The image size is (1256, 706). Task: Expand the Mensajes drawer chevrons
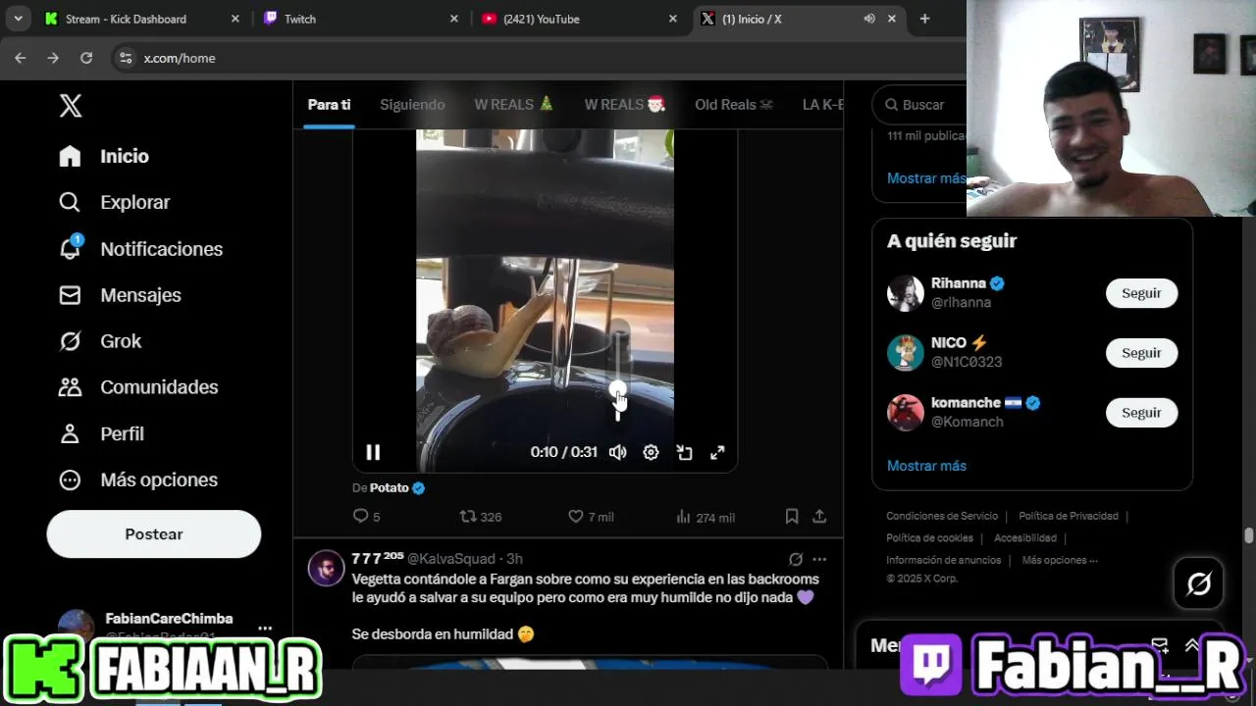click(x=1193, y=644)
